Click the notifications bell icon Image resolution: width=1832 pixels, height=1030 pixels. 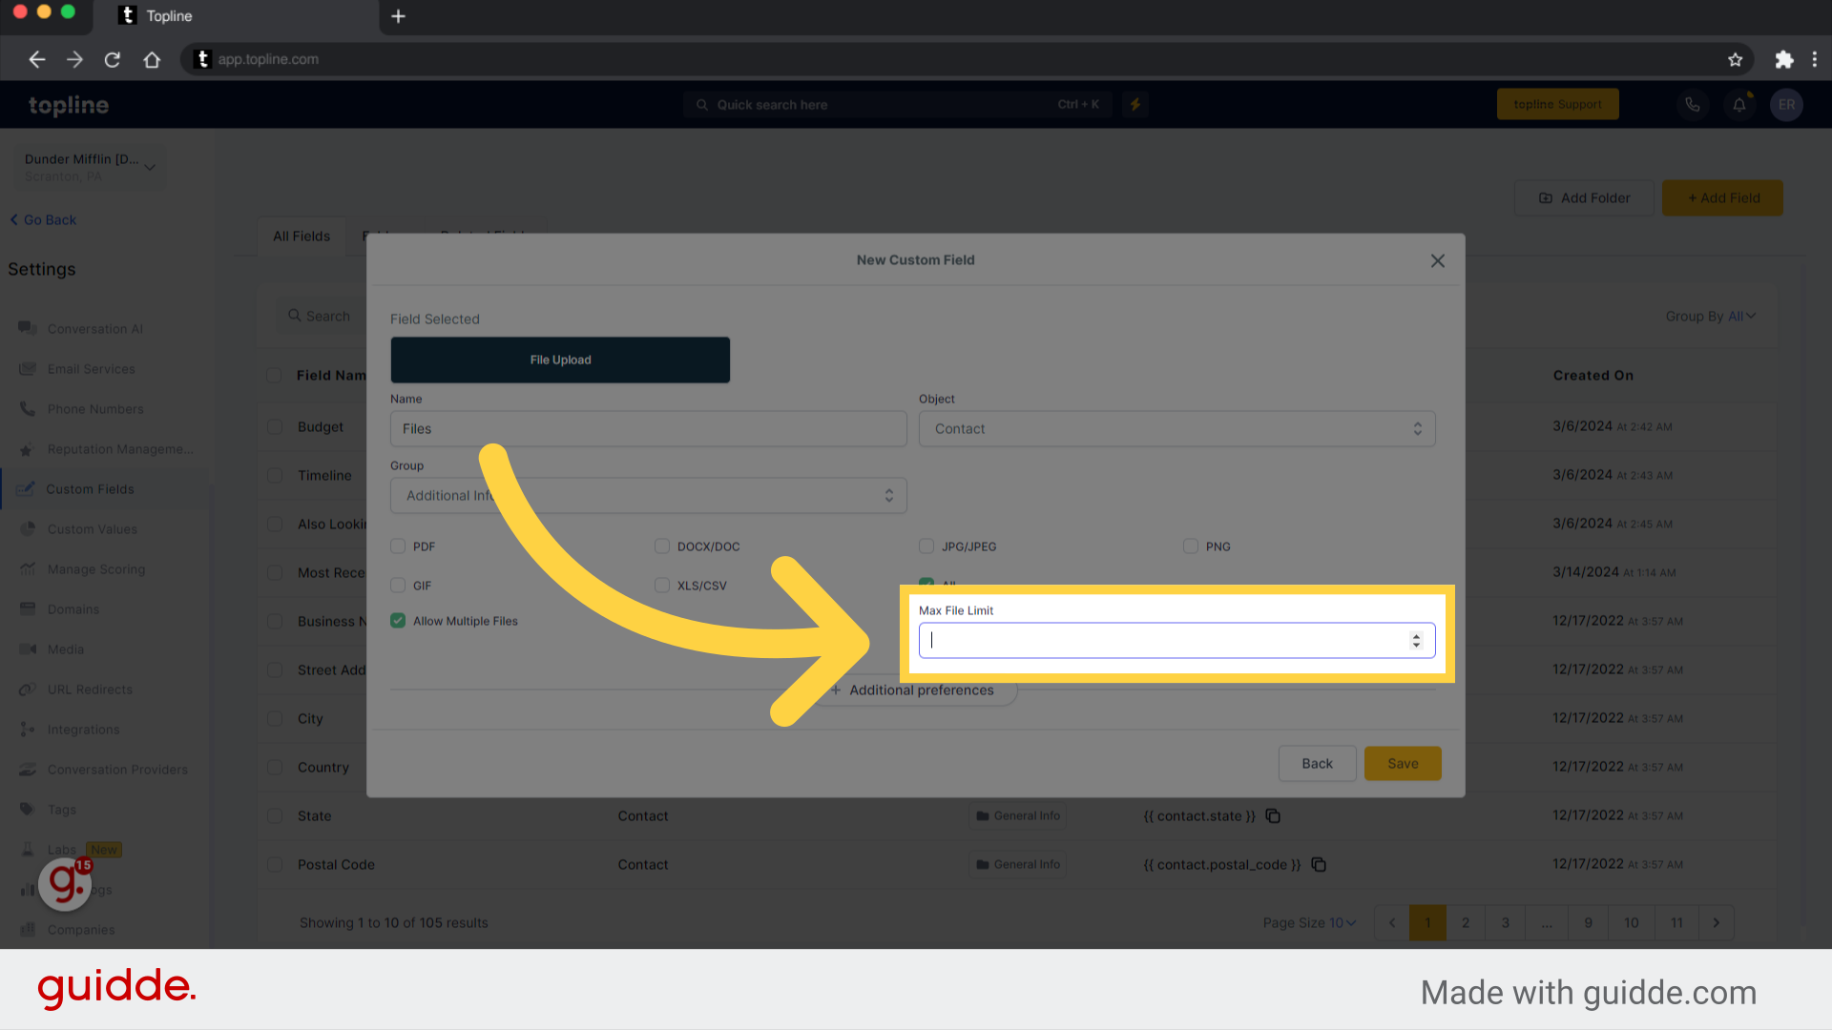click(x=1738, y=104)
